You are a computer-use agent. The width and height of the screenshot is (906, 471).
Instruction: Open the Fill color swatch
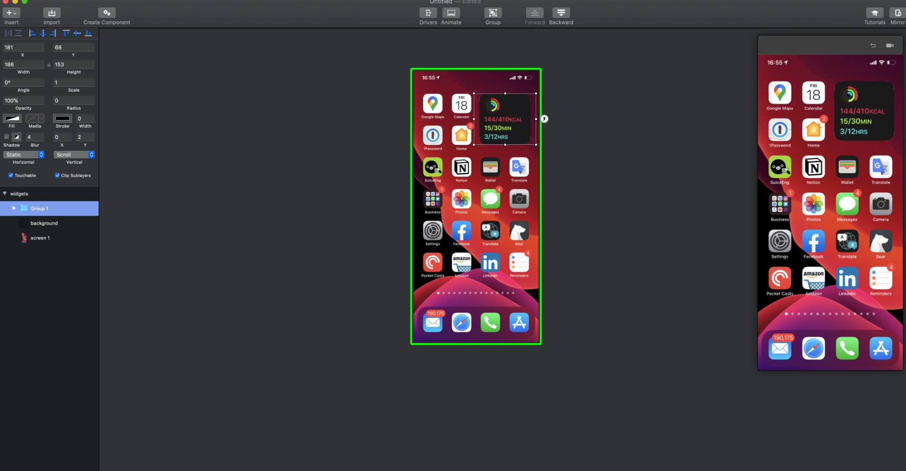click(x=12, y=118)
